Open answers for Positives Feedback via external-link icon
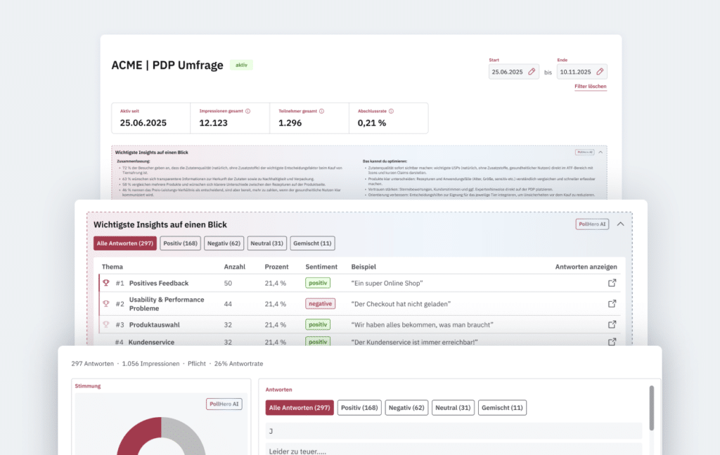The image size is (720, 455). click(x=612, y=283)
